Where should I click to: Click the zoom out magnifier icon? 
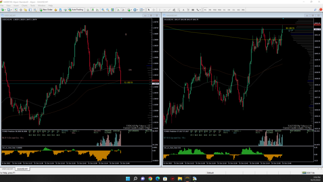click(107, 10)
